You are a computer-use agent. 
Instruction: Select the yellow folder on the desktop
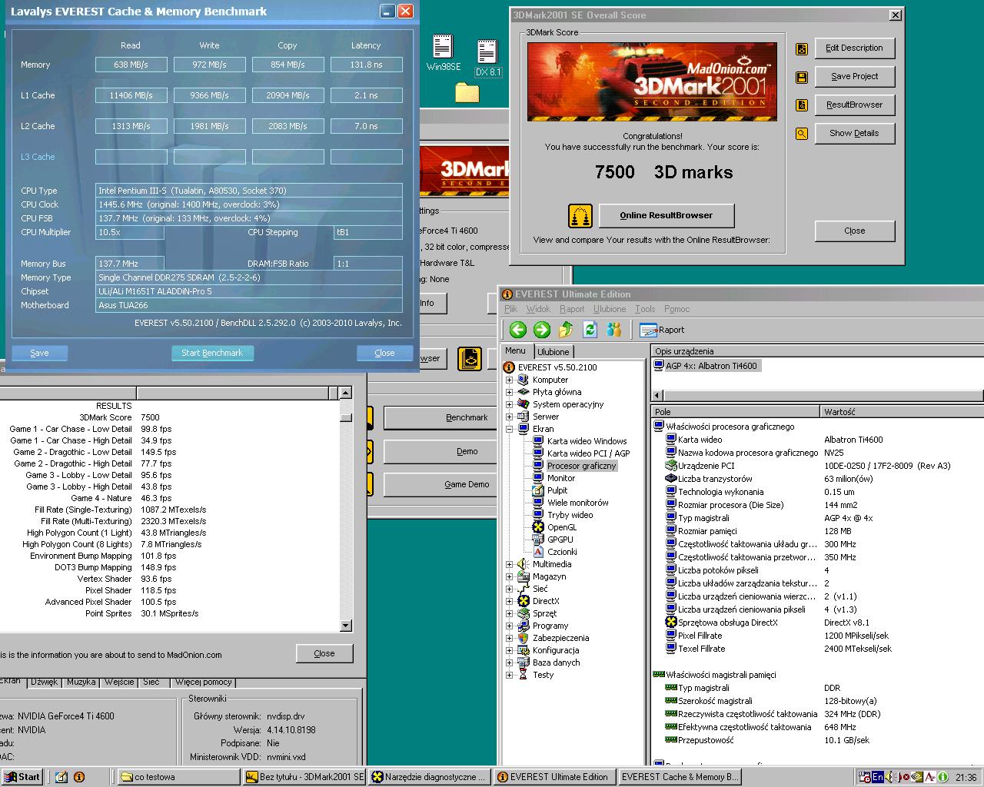(467, 93)
